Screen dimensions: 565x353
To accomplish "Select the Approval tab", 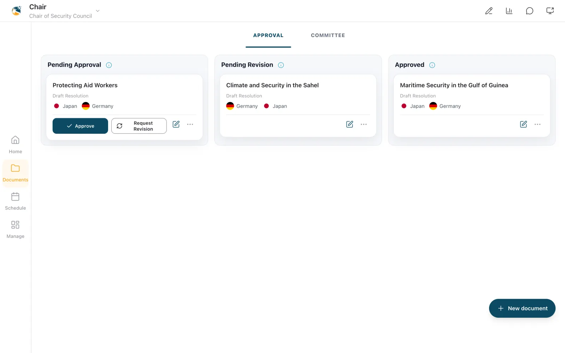I will click(x=268, y=35).
